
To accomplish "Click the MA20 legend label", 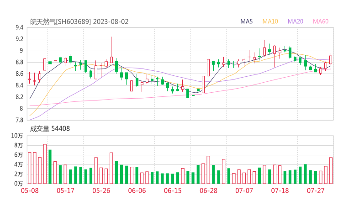I will coord(296,21).
